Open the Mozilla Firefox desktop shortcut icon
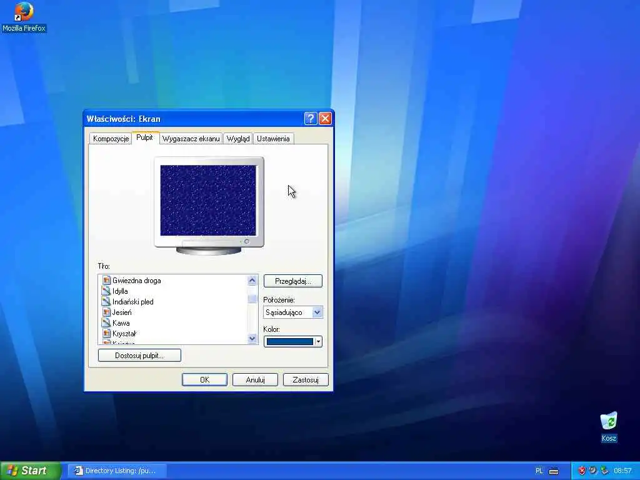This screenshot has width=640, height=480. (24, 11)
